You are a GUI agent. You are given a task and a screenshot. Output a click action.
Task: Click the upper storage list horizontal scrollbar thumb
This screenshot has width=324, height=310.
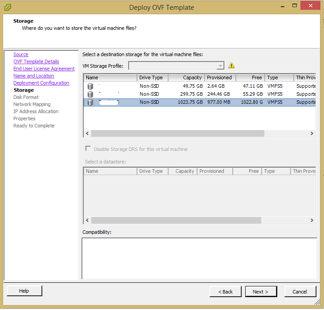click(x=178, y=133)
